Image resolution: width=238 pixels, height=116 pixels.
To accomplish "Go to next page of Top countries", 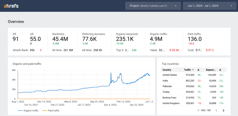I will pos(223,110).
